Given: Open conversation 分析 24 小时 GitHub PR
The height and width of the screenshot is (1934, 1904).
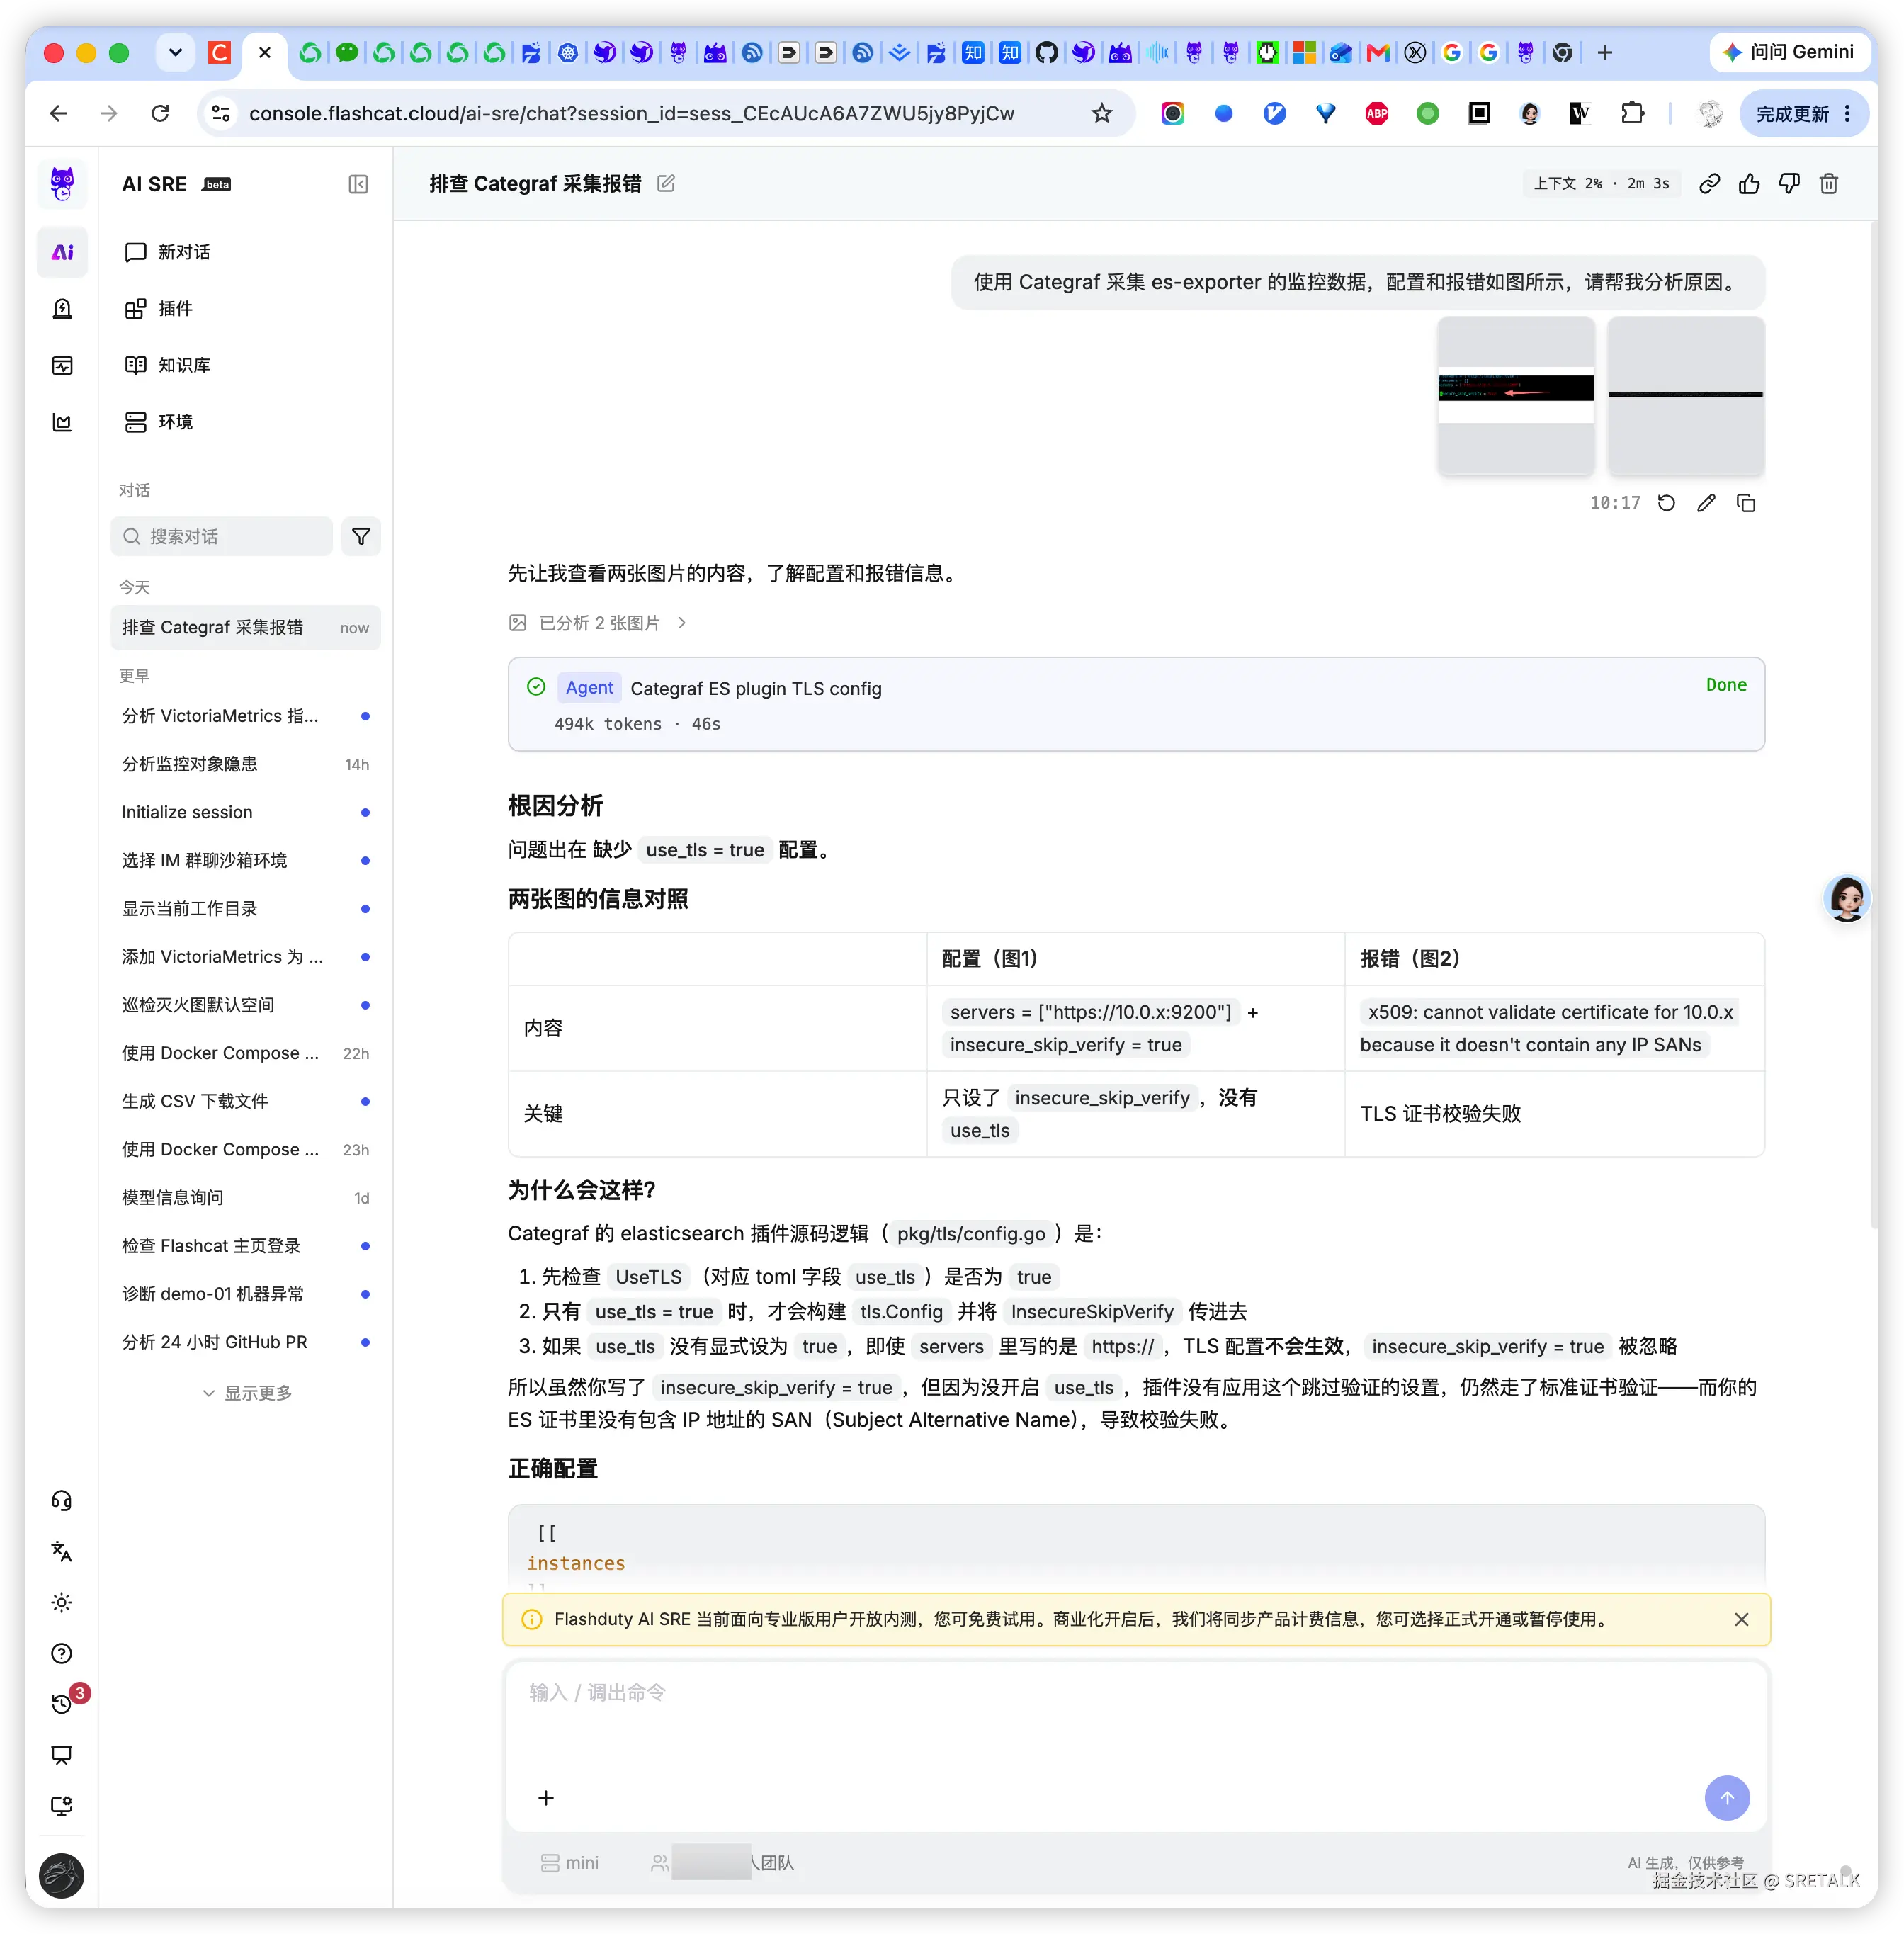Looking at the screenshot, I should (245, 1342).
